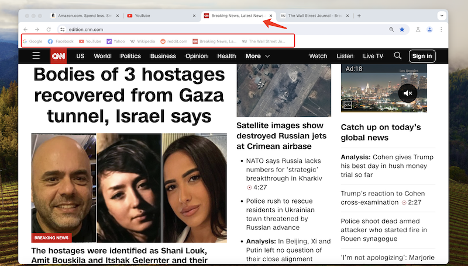Close the YouTube tab
The image size is (468, 266).
tap(194, 16)
